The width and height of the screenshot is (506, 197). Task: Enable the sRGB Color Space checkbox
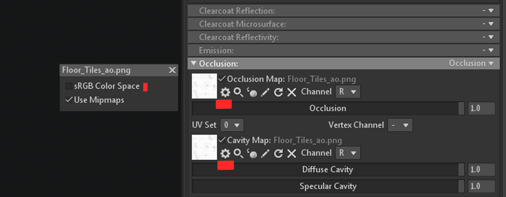coord(69,86)
